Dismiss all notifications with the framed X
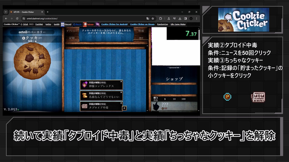The image size is (289, 162). coord(124,108)
